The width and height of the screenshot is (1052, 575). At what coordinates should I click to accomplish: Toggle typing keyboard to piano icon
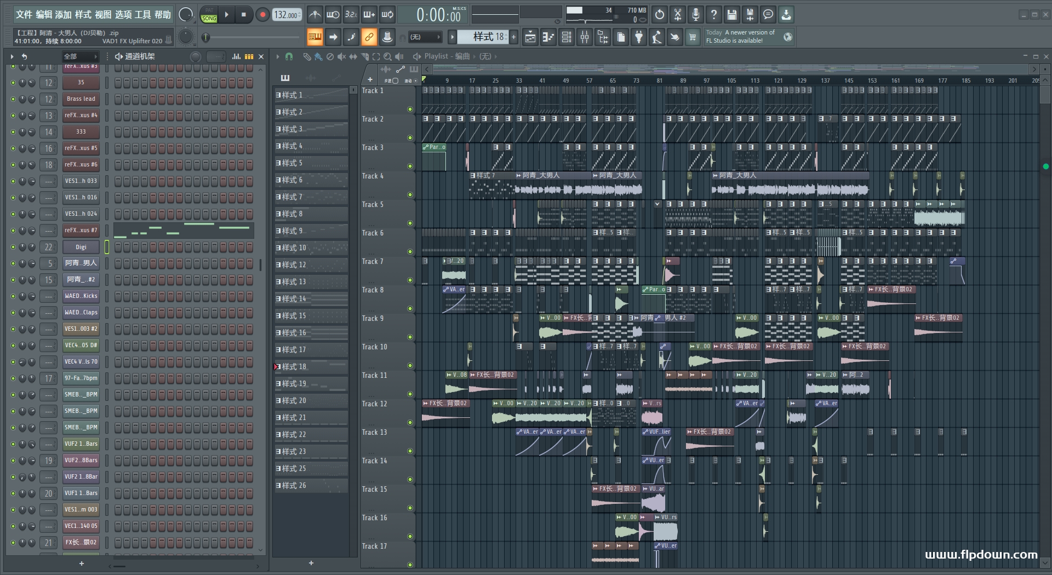point(315,37)
